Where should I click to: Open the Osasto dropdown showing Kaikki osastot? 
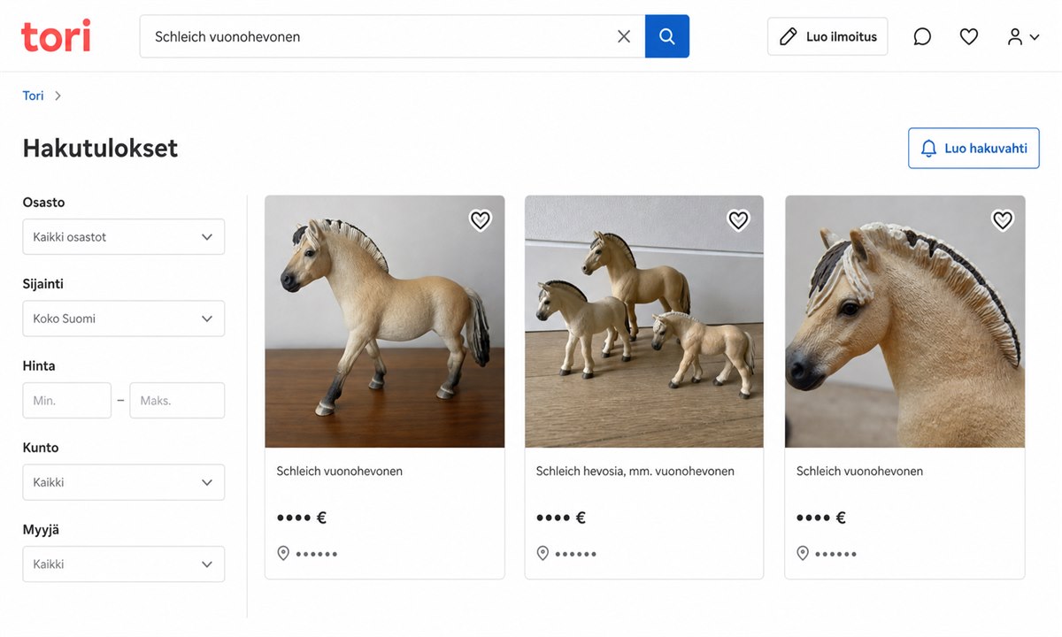click(124, 237)
